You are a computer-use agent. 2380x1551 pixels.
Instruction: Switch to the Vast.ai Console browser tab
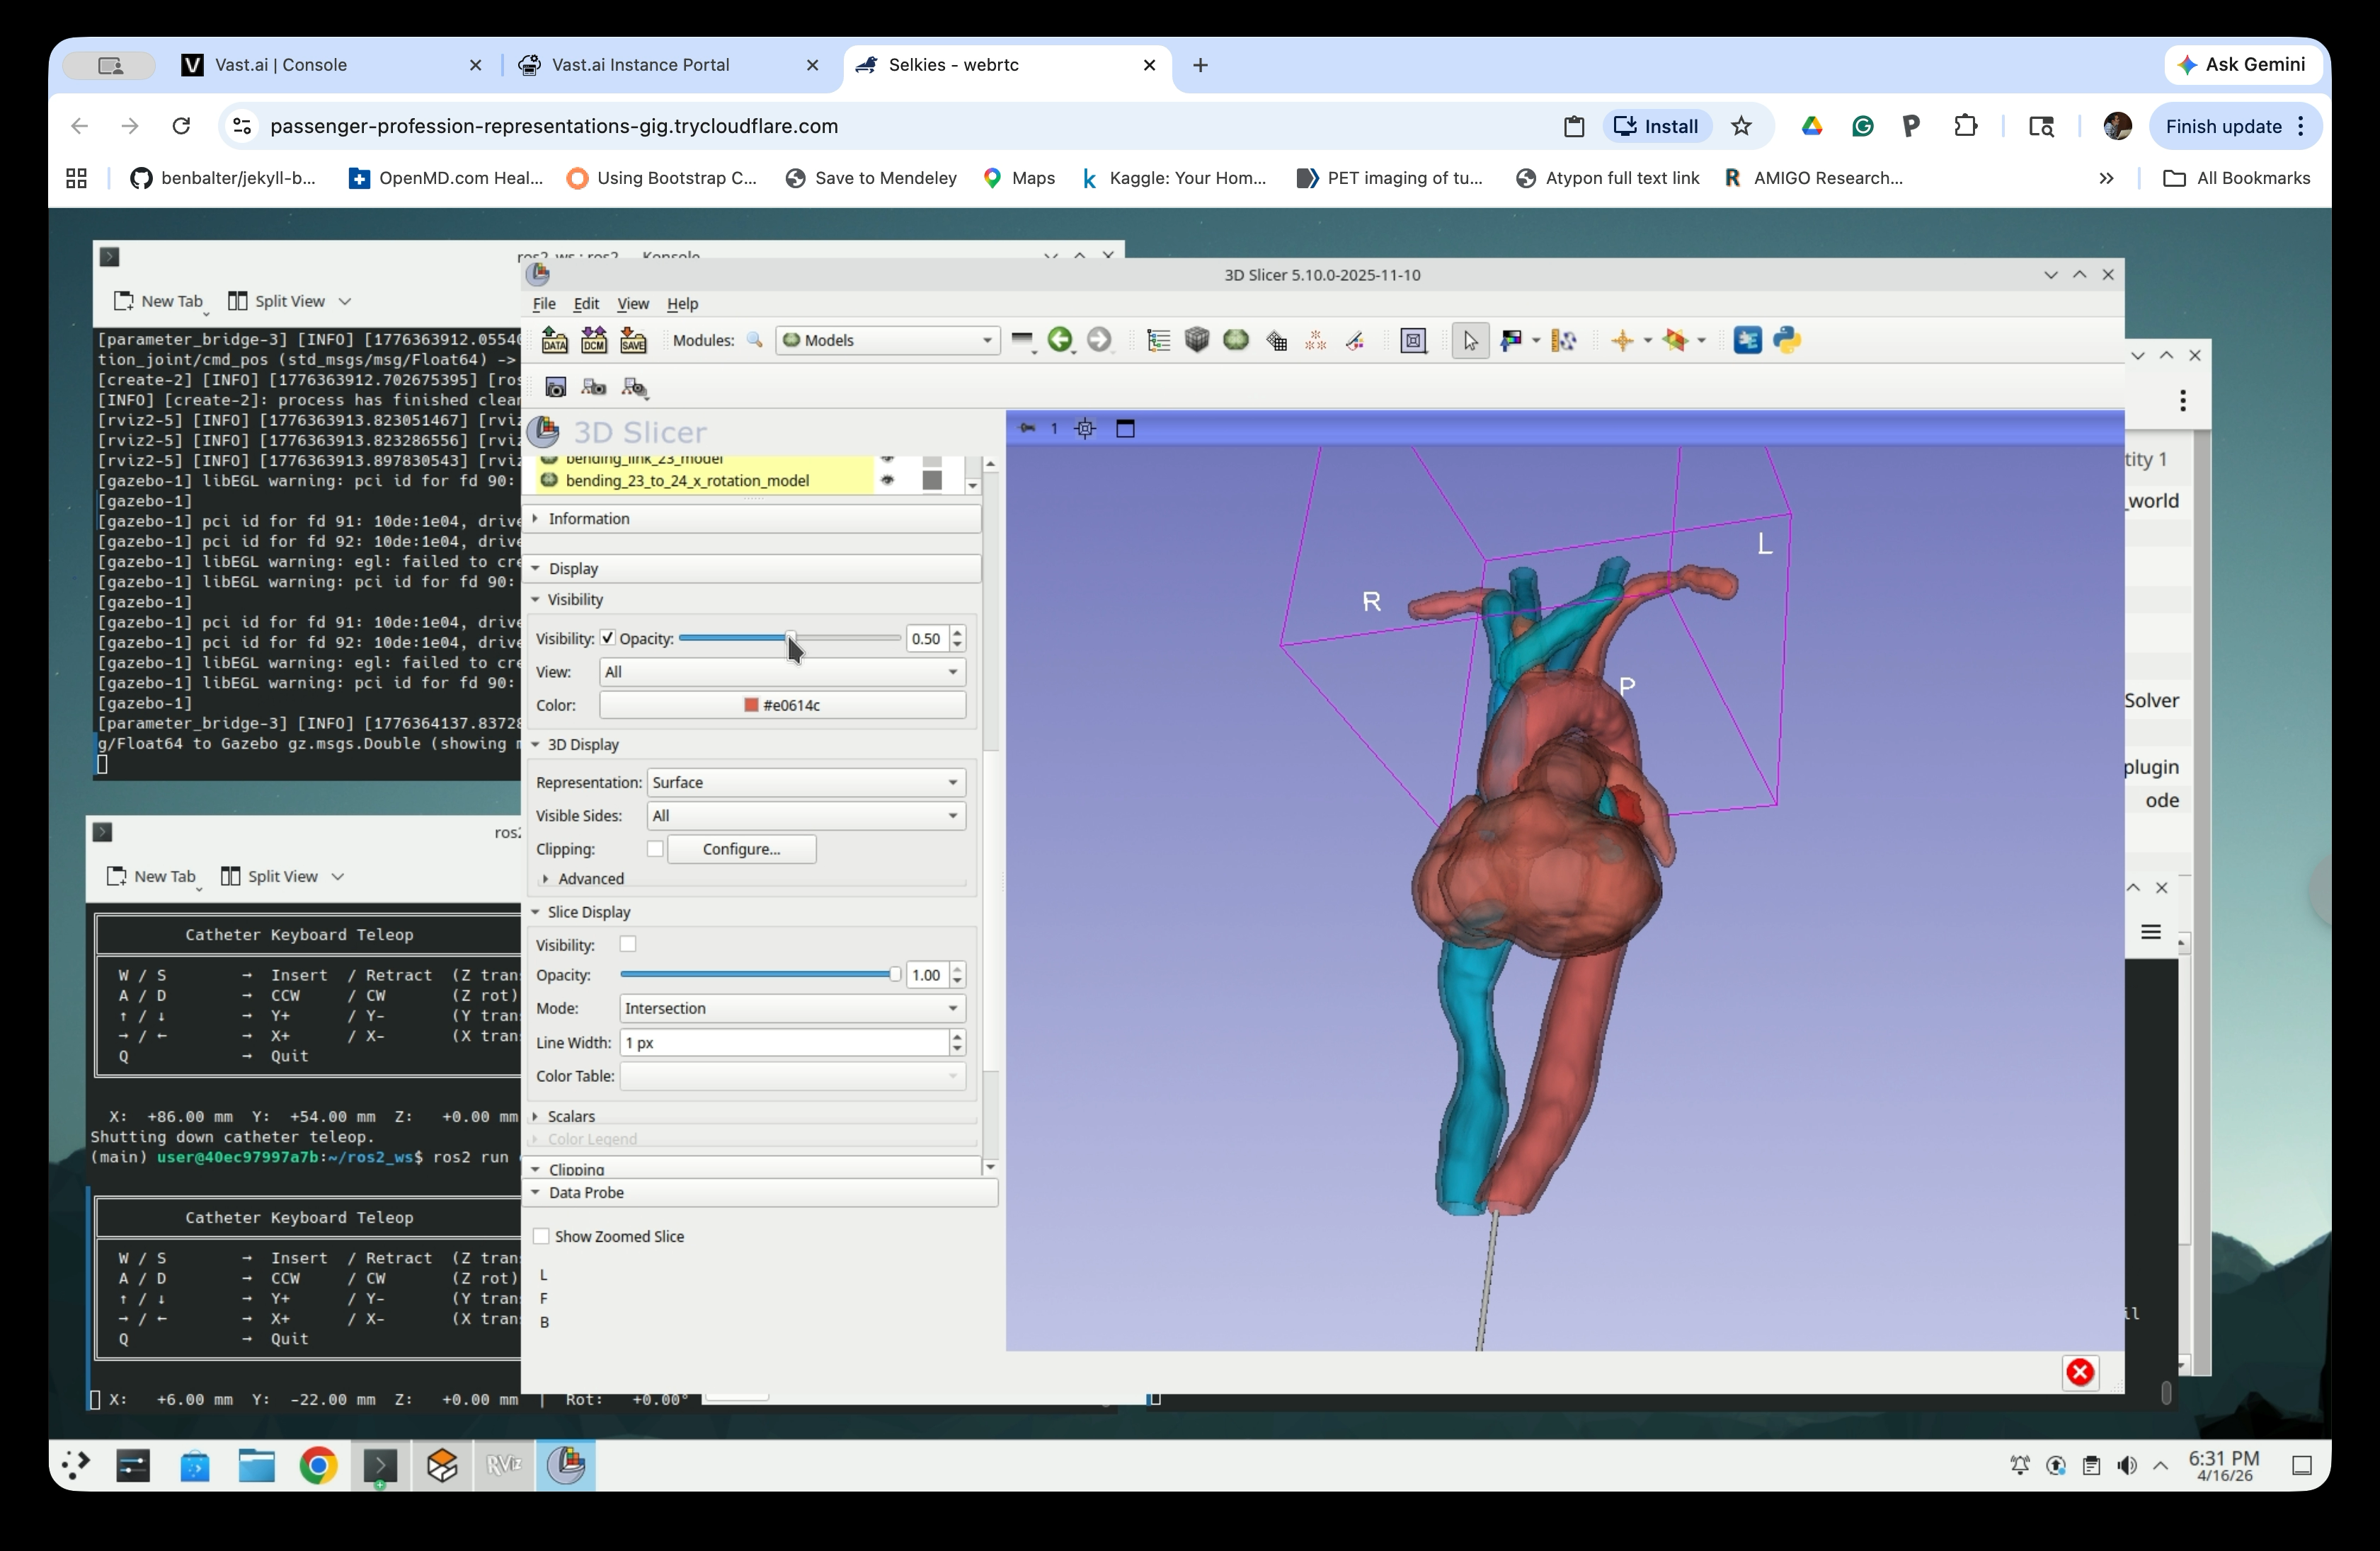point(280,64)
